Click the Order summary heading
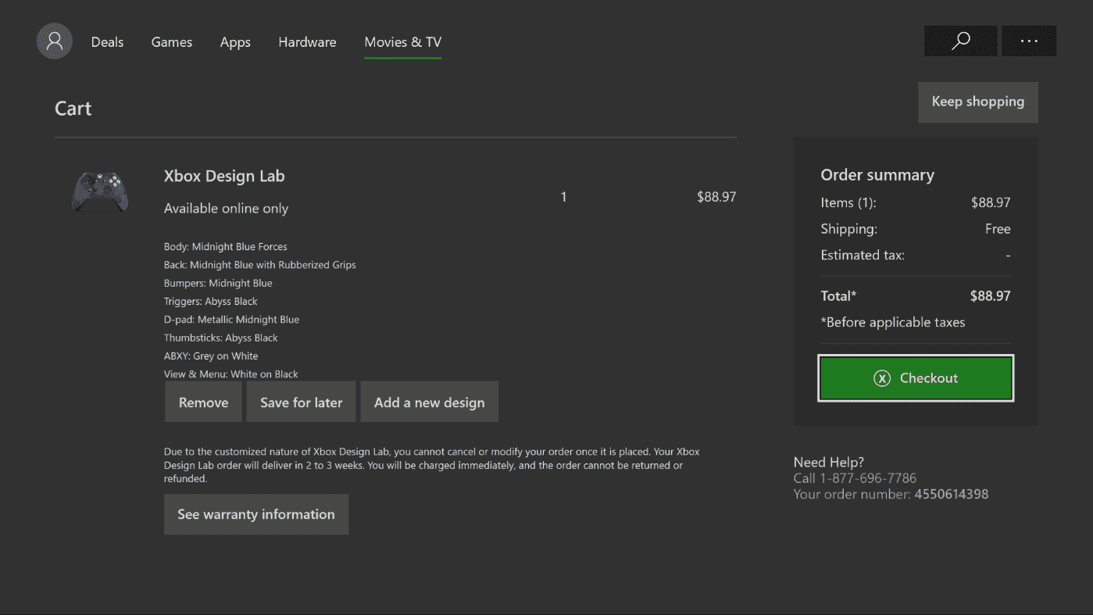The image size is (1093, 615). (x=877, y=175)
